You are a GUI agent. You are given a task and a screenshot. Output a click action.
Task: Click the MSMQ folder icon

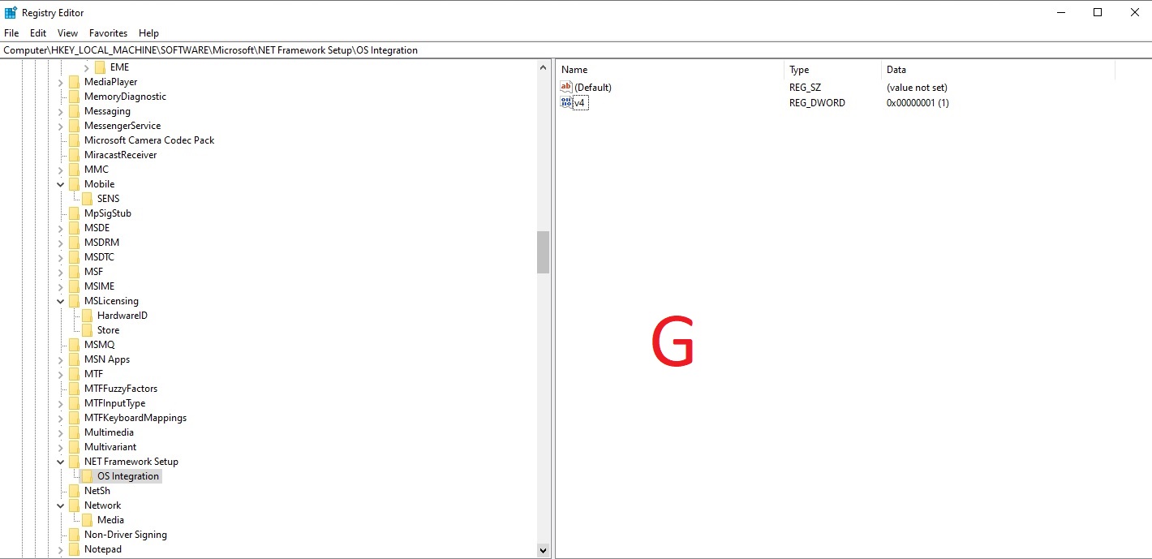(75, 345)
